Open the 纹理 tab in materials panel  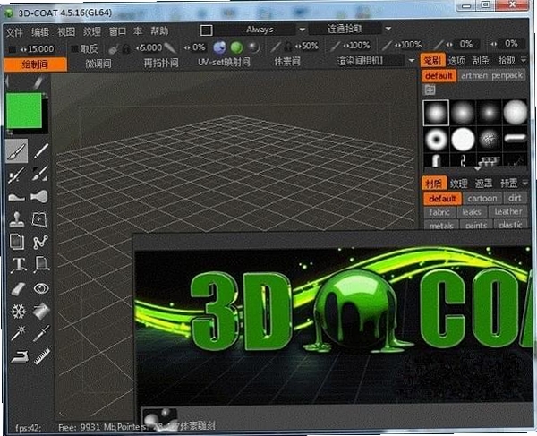[459, 184]
